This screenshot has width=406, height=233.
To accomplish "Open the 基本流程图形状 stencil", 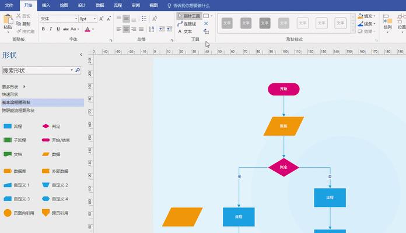I will coord(43,103).
